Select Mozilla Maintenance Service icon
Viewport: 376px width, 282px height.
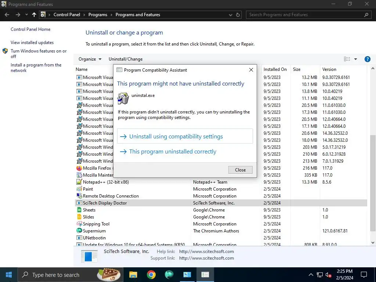79,175
